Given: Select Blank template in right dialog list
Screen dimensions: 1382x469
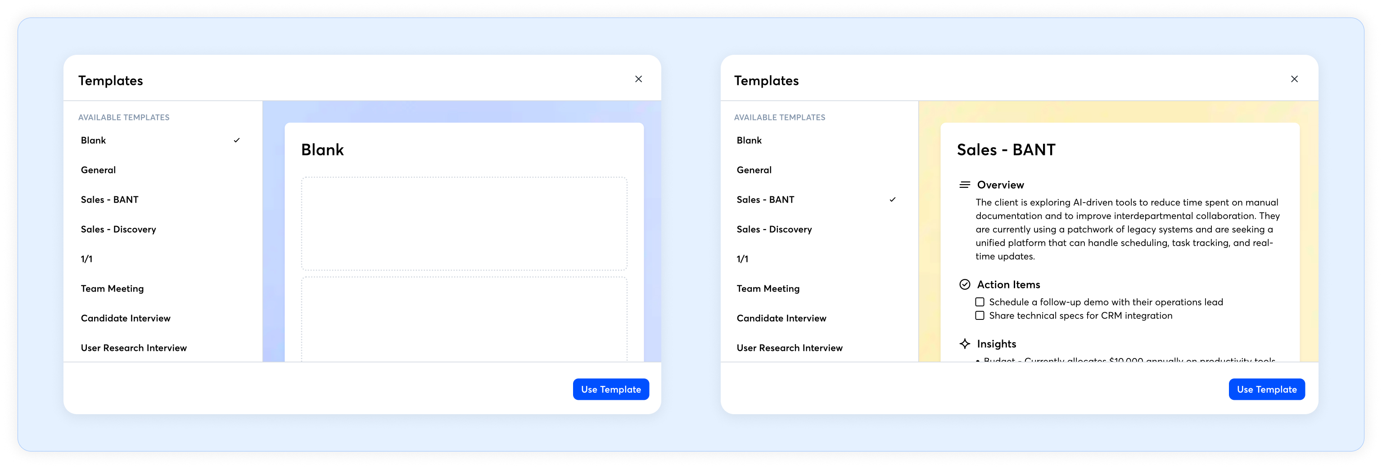Looking at the screenshot, I should [749, 140].
